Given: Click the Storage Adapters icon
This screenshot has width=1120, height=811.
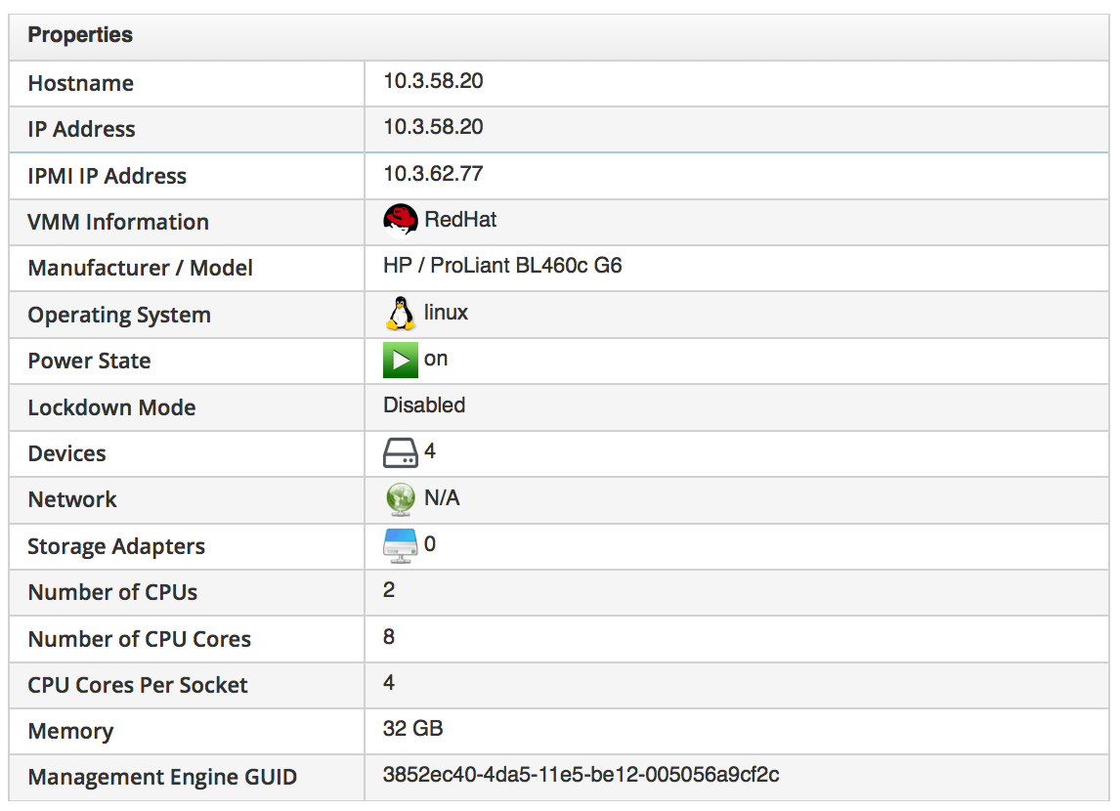Looking at the screenshot, I should click(400, 545).
